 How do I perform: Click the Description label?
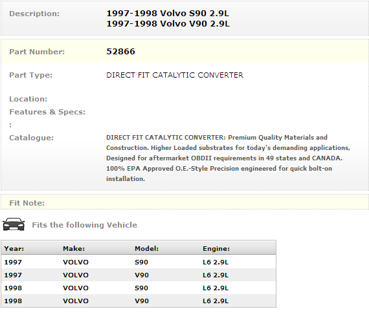tap(34, 14)
